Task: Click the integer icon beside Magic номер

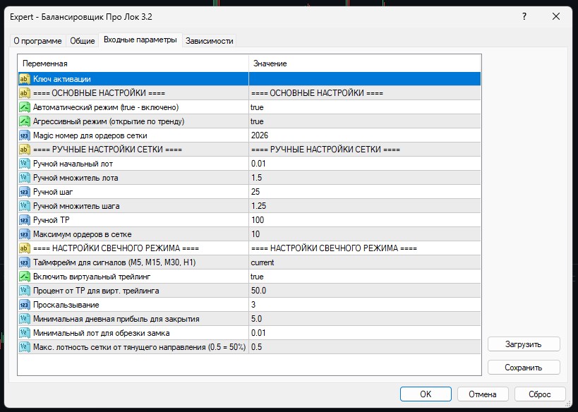Action: [x=24, y=135]
